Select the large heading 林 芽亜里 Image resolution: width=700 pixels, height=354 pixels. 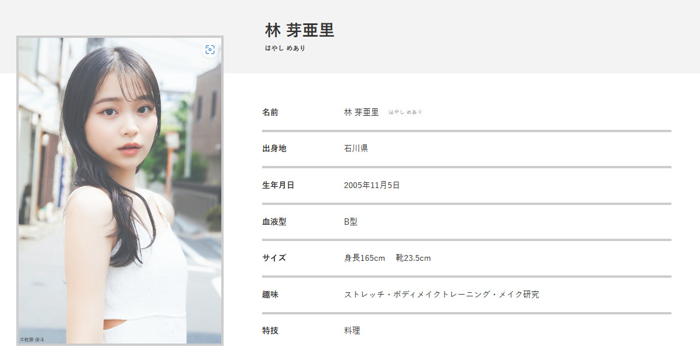[299, 30]
